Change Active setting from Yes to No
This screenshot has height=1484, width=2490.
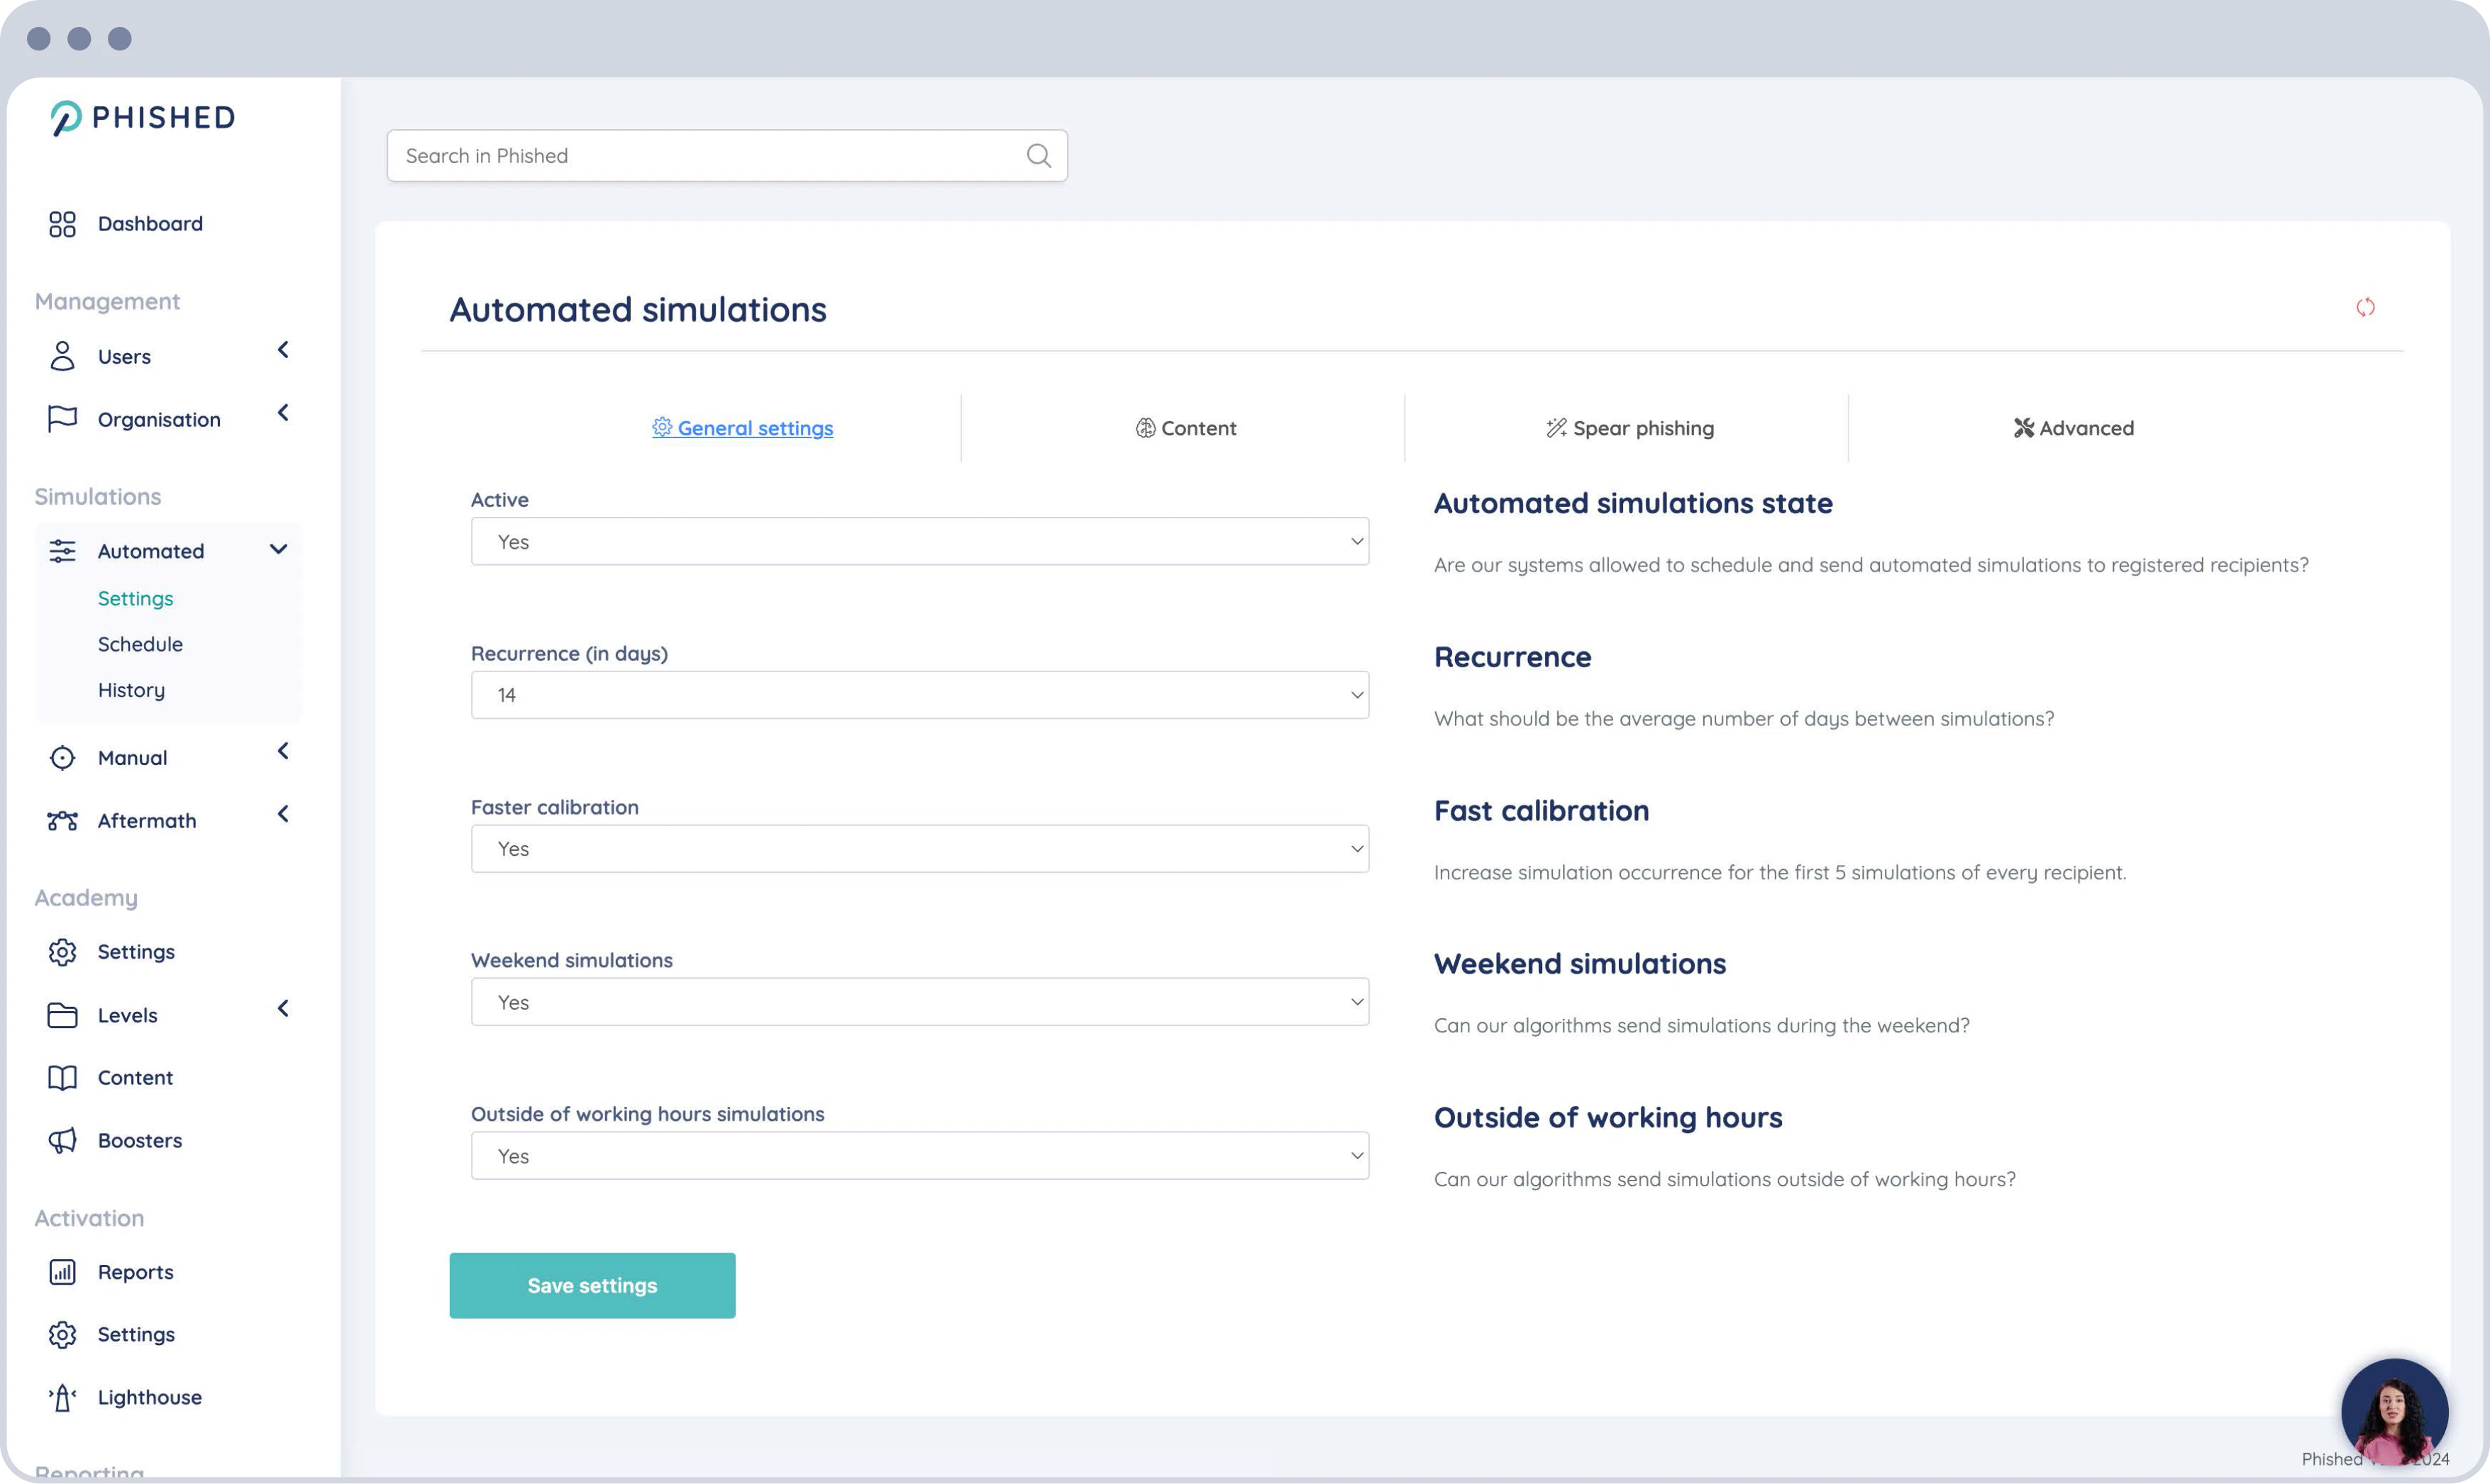coord(919,541)
